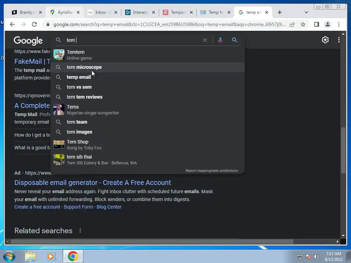Expand the tab search chevron
351x263 pixels.
[306, 12]
